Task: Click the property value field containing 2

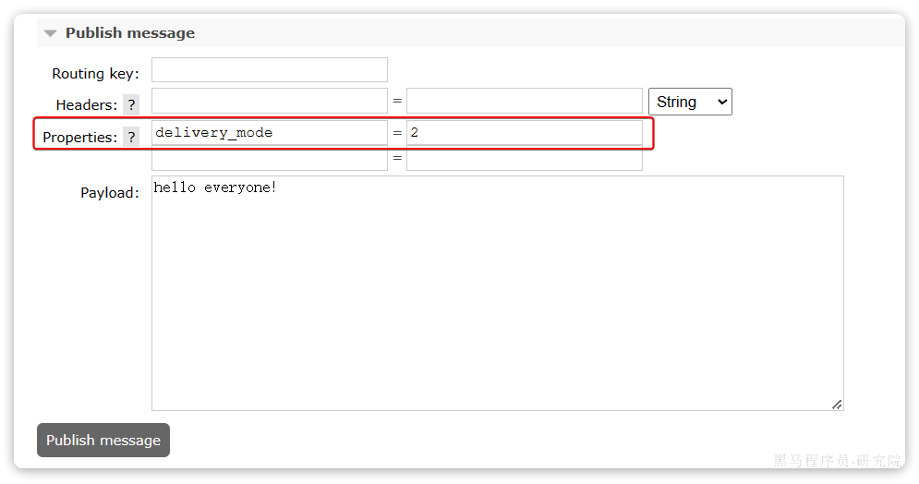Action: pyautogui.click(x=525, y=132)
